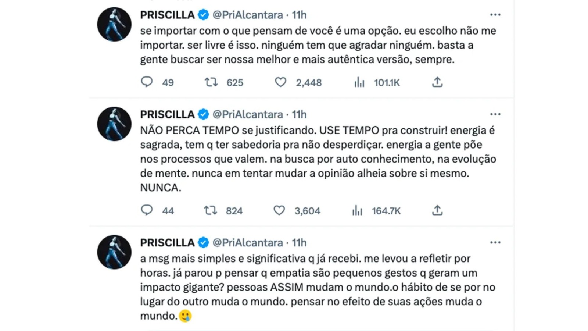The width and height of the screenshot is (588, 331).
Task: Click the verified badge on the third tweet
Action: (203, 243)
